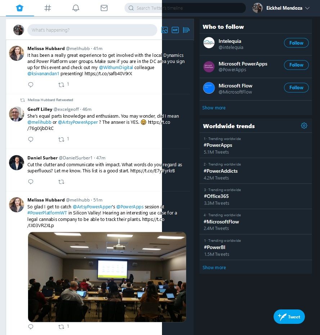Viewport: 320px width, 335px height.
Task: Show more worldwide trends
Action: pos(214,267)
